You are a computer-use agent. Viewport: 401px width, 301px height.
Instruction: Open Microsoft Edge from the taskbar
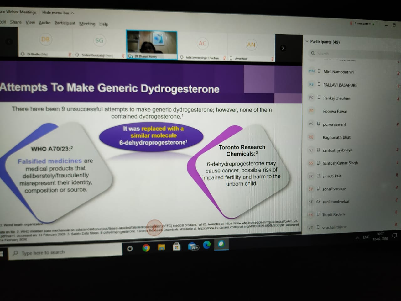(x=207, y=245)
